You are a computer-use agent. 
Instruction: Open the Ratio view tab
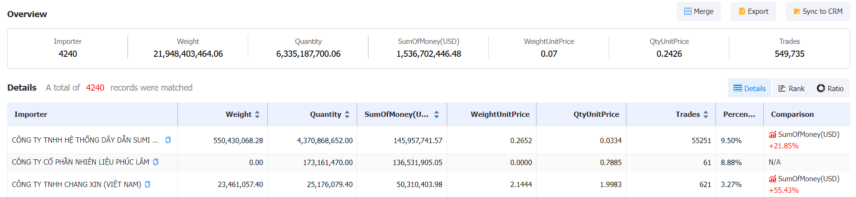tap(830, 88)
